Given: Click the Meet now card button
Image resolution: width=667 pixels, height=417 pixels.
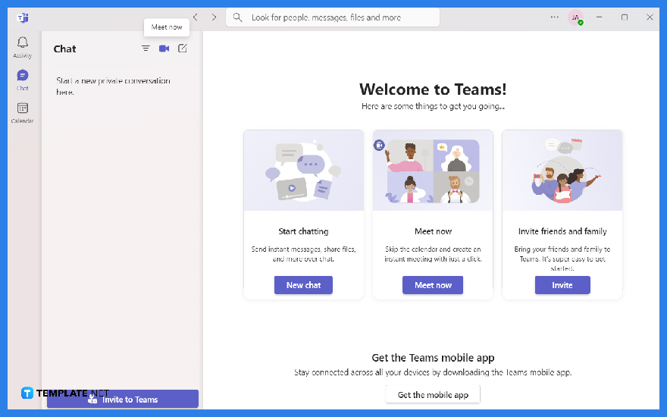Looking at the screenshot, I should point(433,285).
